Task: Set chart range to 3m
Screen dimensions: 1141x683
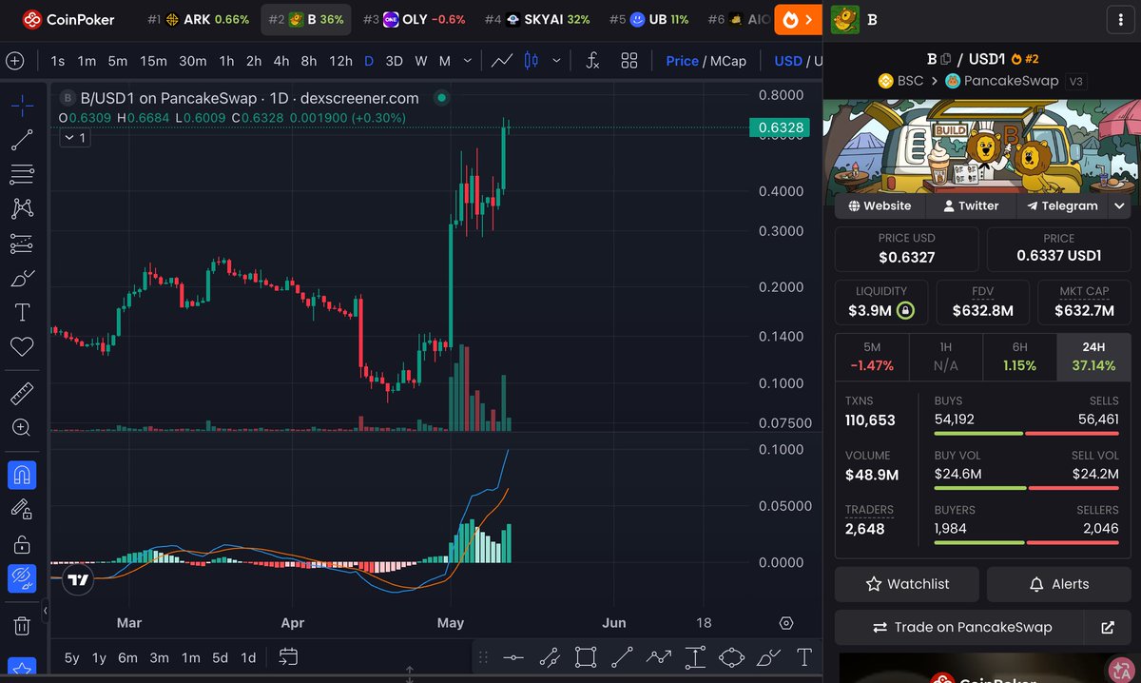Action: pos(159,657)
